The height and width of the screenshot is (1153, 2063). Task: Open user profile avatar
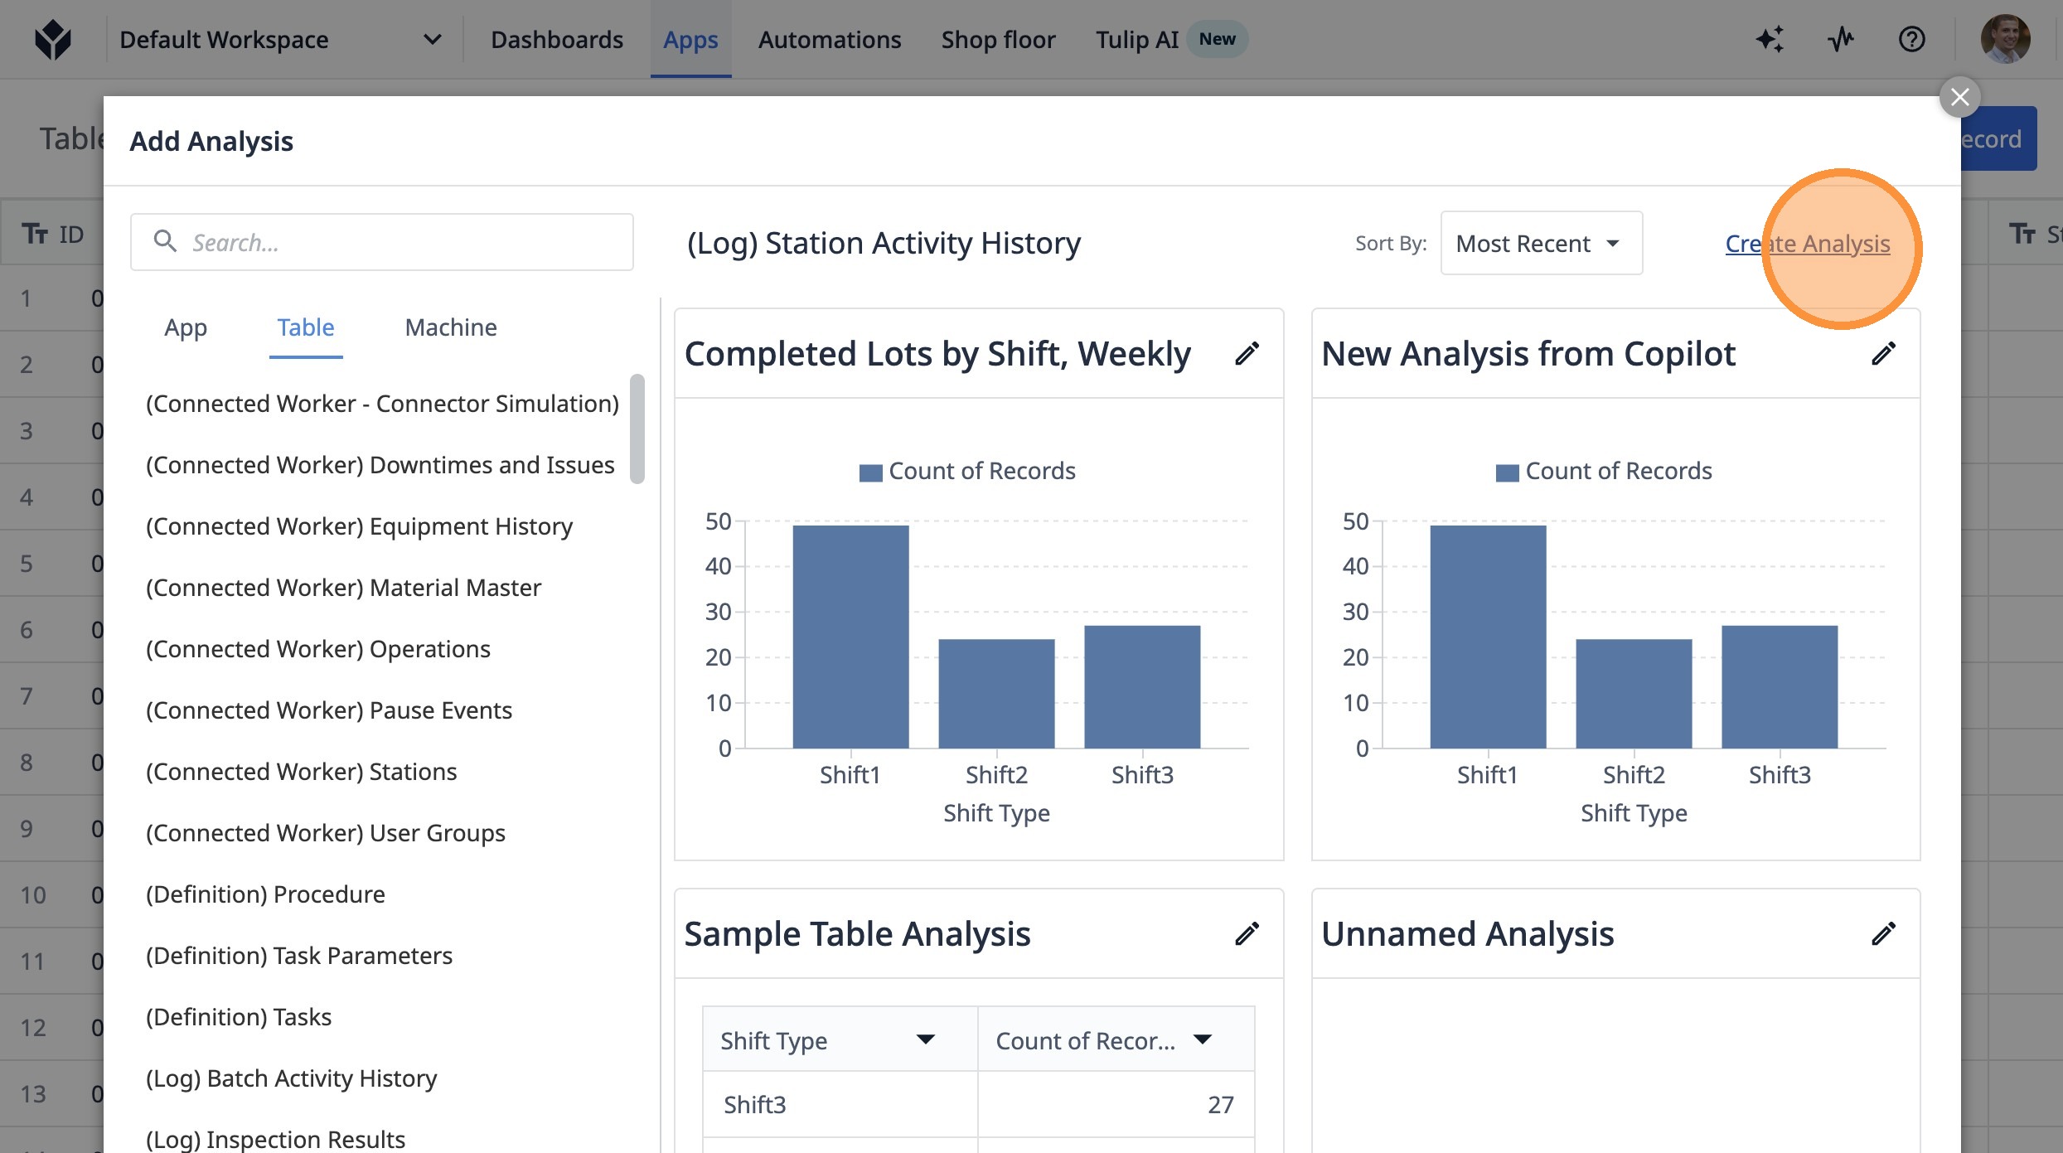pos(2005,39)
